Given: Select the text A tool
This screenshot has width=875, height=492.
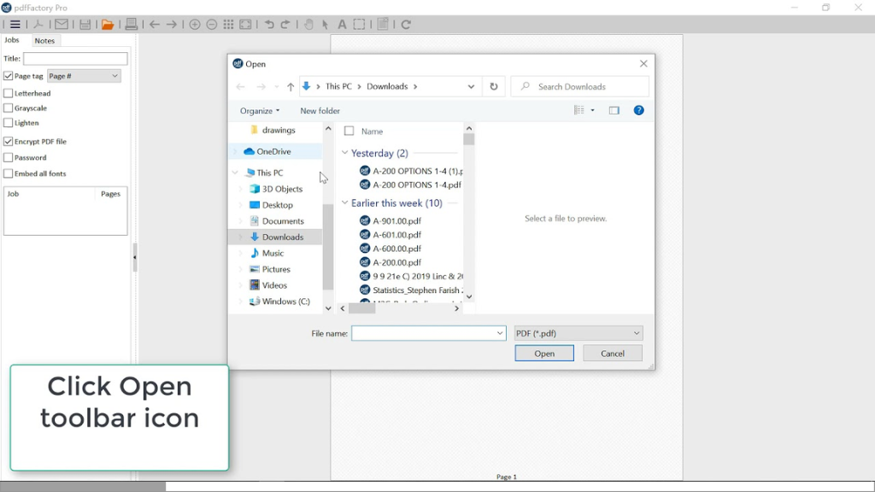Looking at the screenshot, I should 342,25.
